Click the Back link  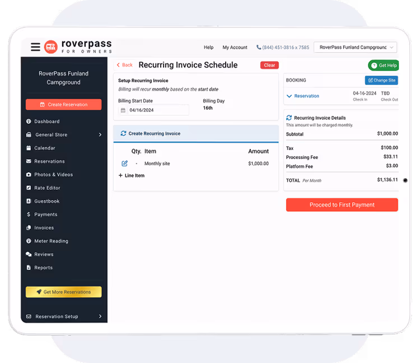pos(124,65)
